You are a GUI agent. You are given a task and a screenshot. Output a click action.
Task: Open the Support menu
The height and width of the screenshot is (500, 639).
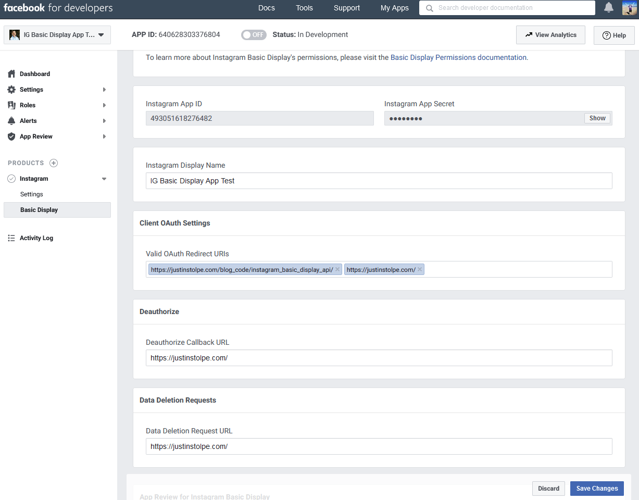pos(347,8)
